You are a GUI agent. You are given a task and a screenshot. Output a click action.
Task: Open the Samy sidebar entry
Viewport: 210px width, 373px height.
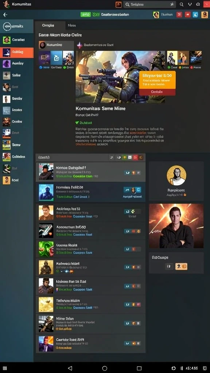17,145
